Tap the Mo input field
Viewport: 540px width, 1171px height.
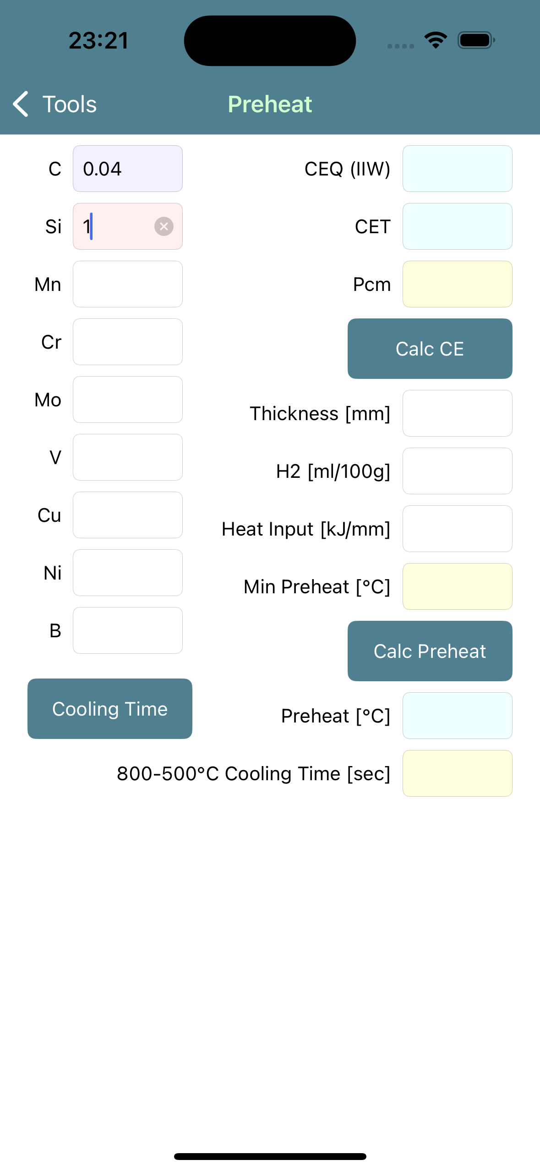128,399
